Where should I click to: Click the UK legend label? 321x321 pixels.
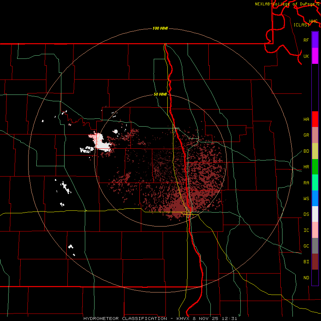pos(306,56)
